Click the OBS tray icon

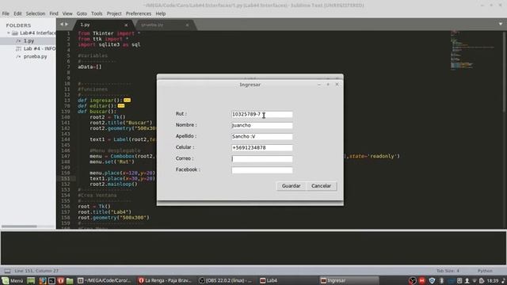click(412, 280)
